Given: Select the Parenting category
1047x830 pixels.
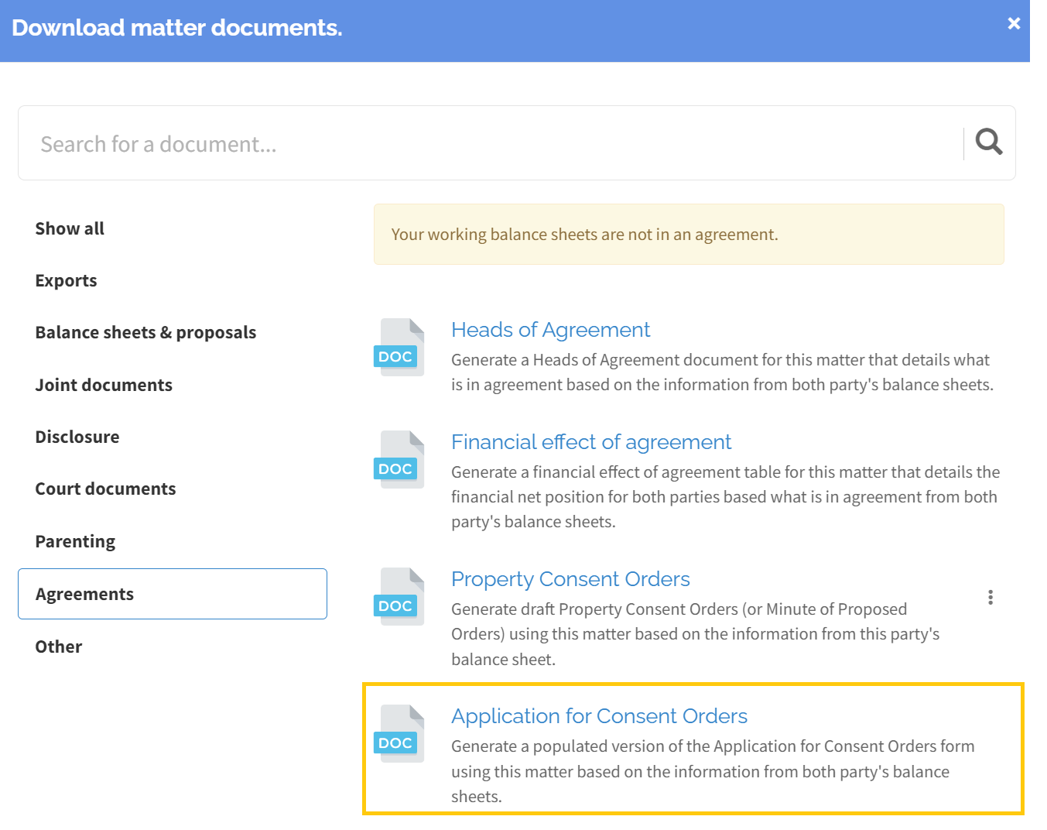Looking at the screenshot, I should pos(75,541).
